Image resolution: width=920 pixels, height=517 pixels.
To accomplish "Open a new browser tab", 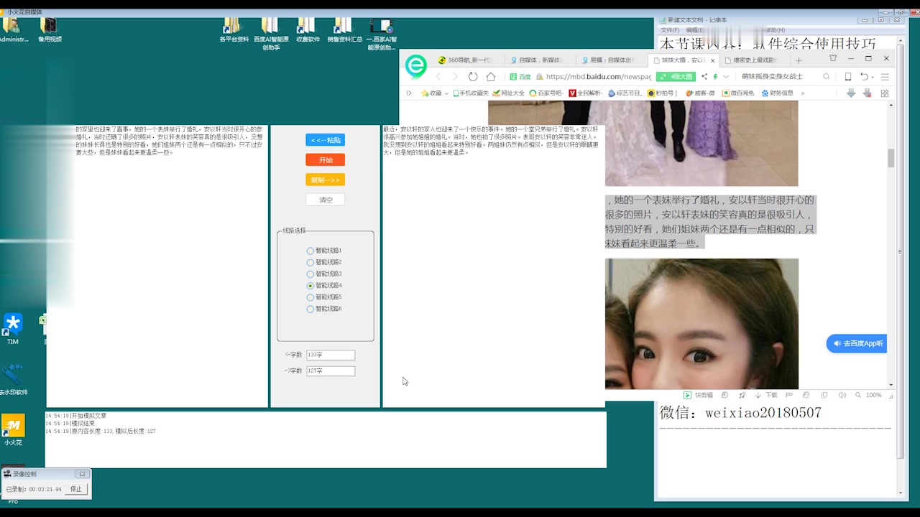I will click(x=799, y=60).
